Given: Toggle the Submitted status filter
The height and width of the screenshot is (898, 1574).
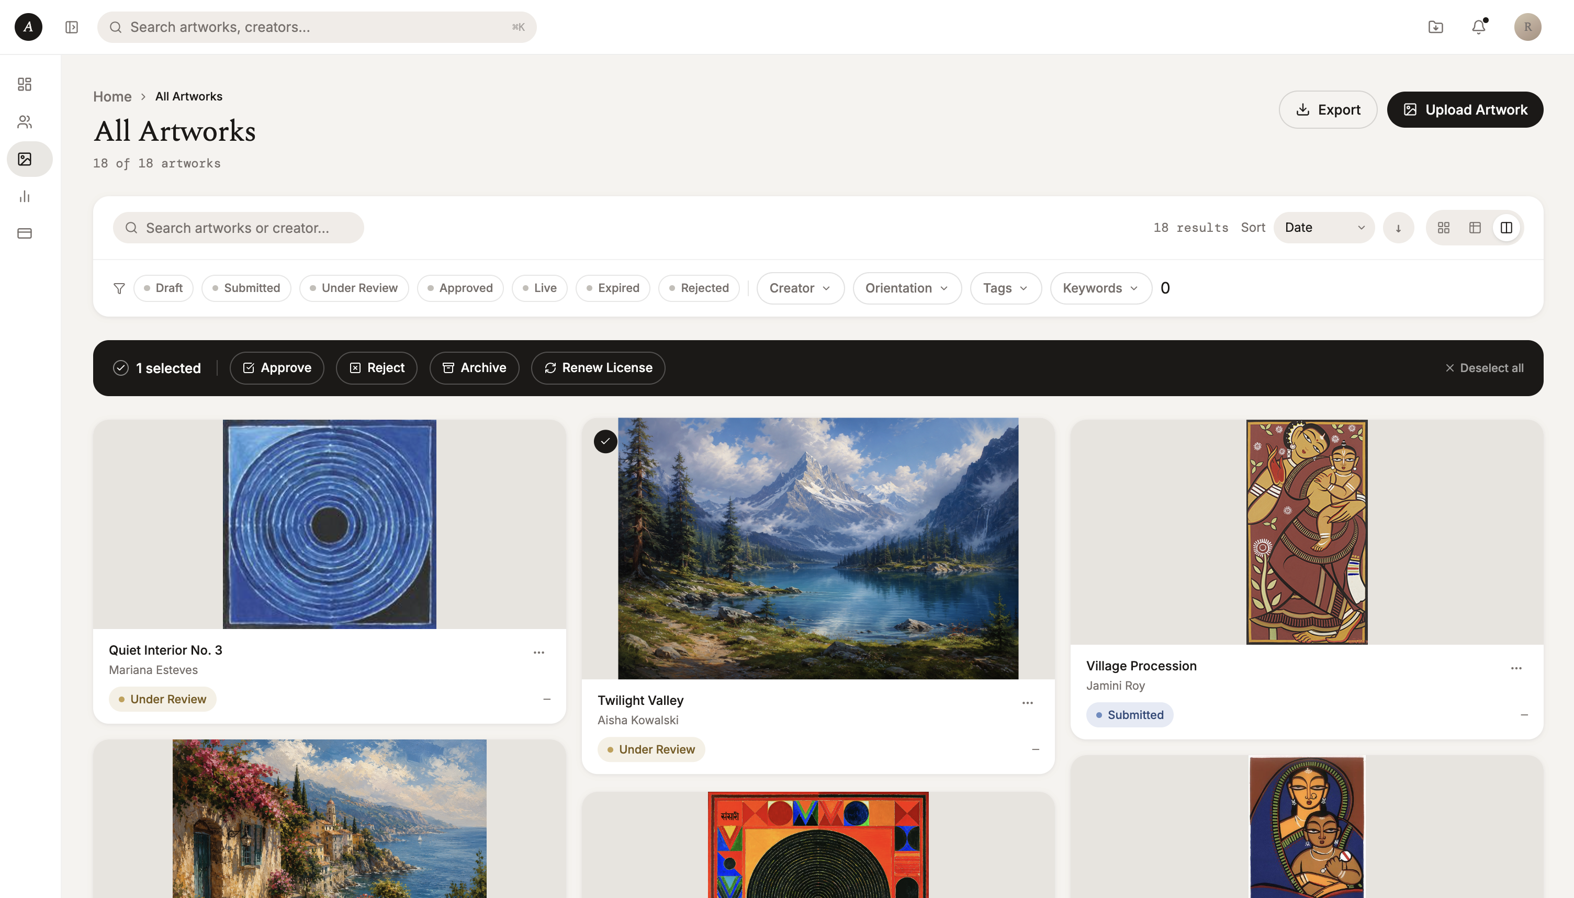Looking at the screenshot, I should click(246, 288).
